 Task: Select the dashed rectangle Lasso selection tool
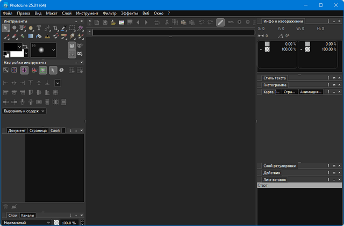click(x=72, y=28)
